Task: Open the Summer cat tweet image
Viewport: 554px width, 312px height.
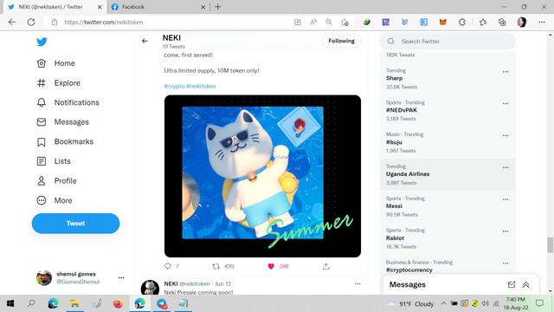Action: click(262, 176)
